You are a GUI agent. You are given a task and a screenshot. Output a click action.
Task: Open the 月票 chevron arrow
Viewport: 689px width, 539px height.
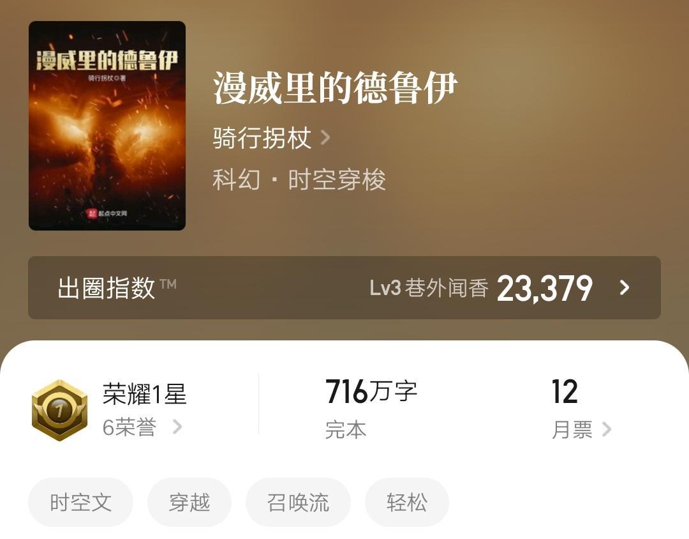(x=607, y=429)
